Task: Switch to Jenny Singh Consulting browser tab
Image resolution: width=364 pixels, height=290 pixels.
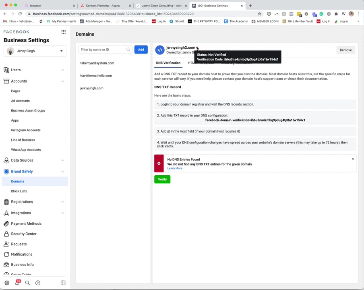Action: point(162,6)
